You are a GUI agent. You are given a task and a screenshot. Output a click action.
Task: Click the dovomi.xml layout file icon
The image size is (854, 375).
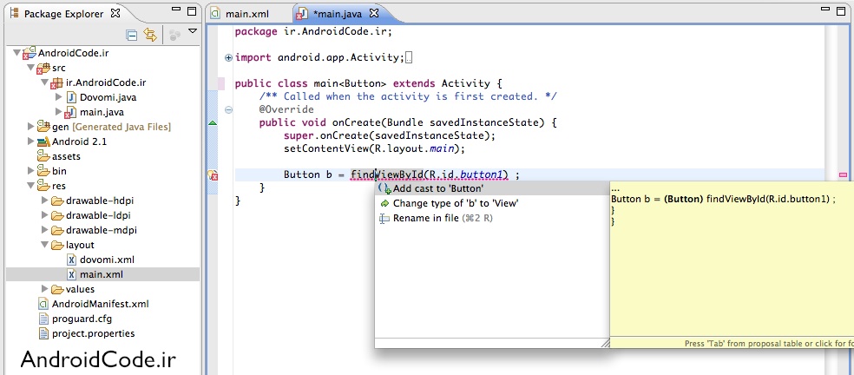[x=72, y=260]
